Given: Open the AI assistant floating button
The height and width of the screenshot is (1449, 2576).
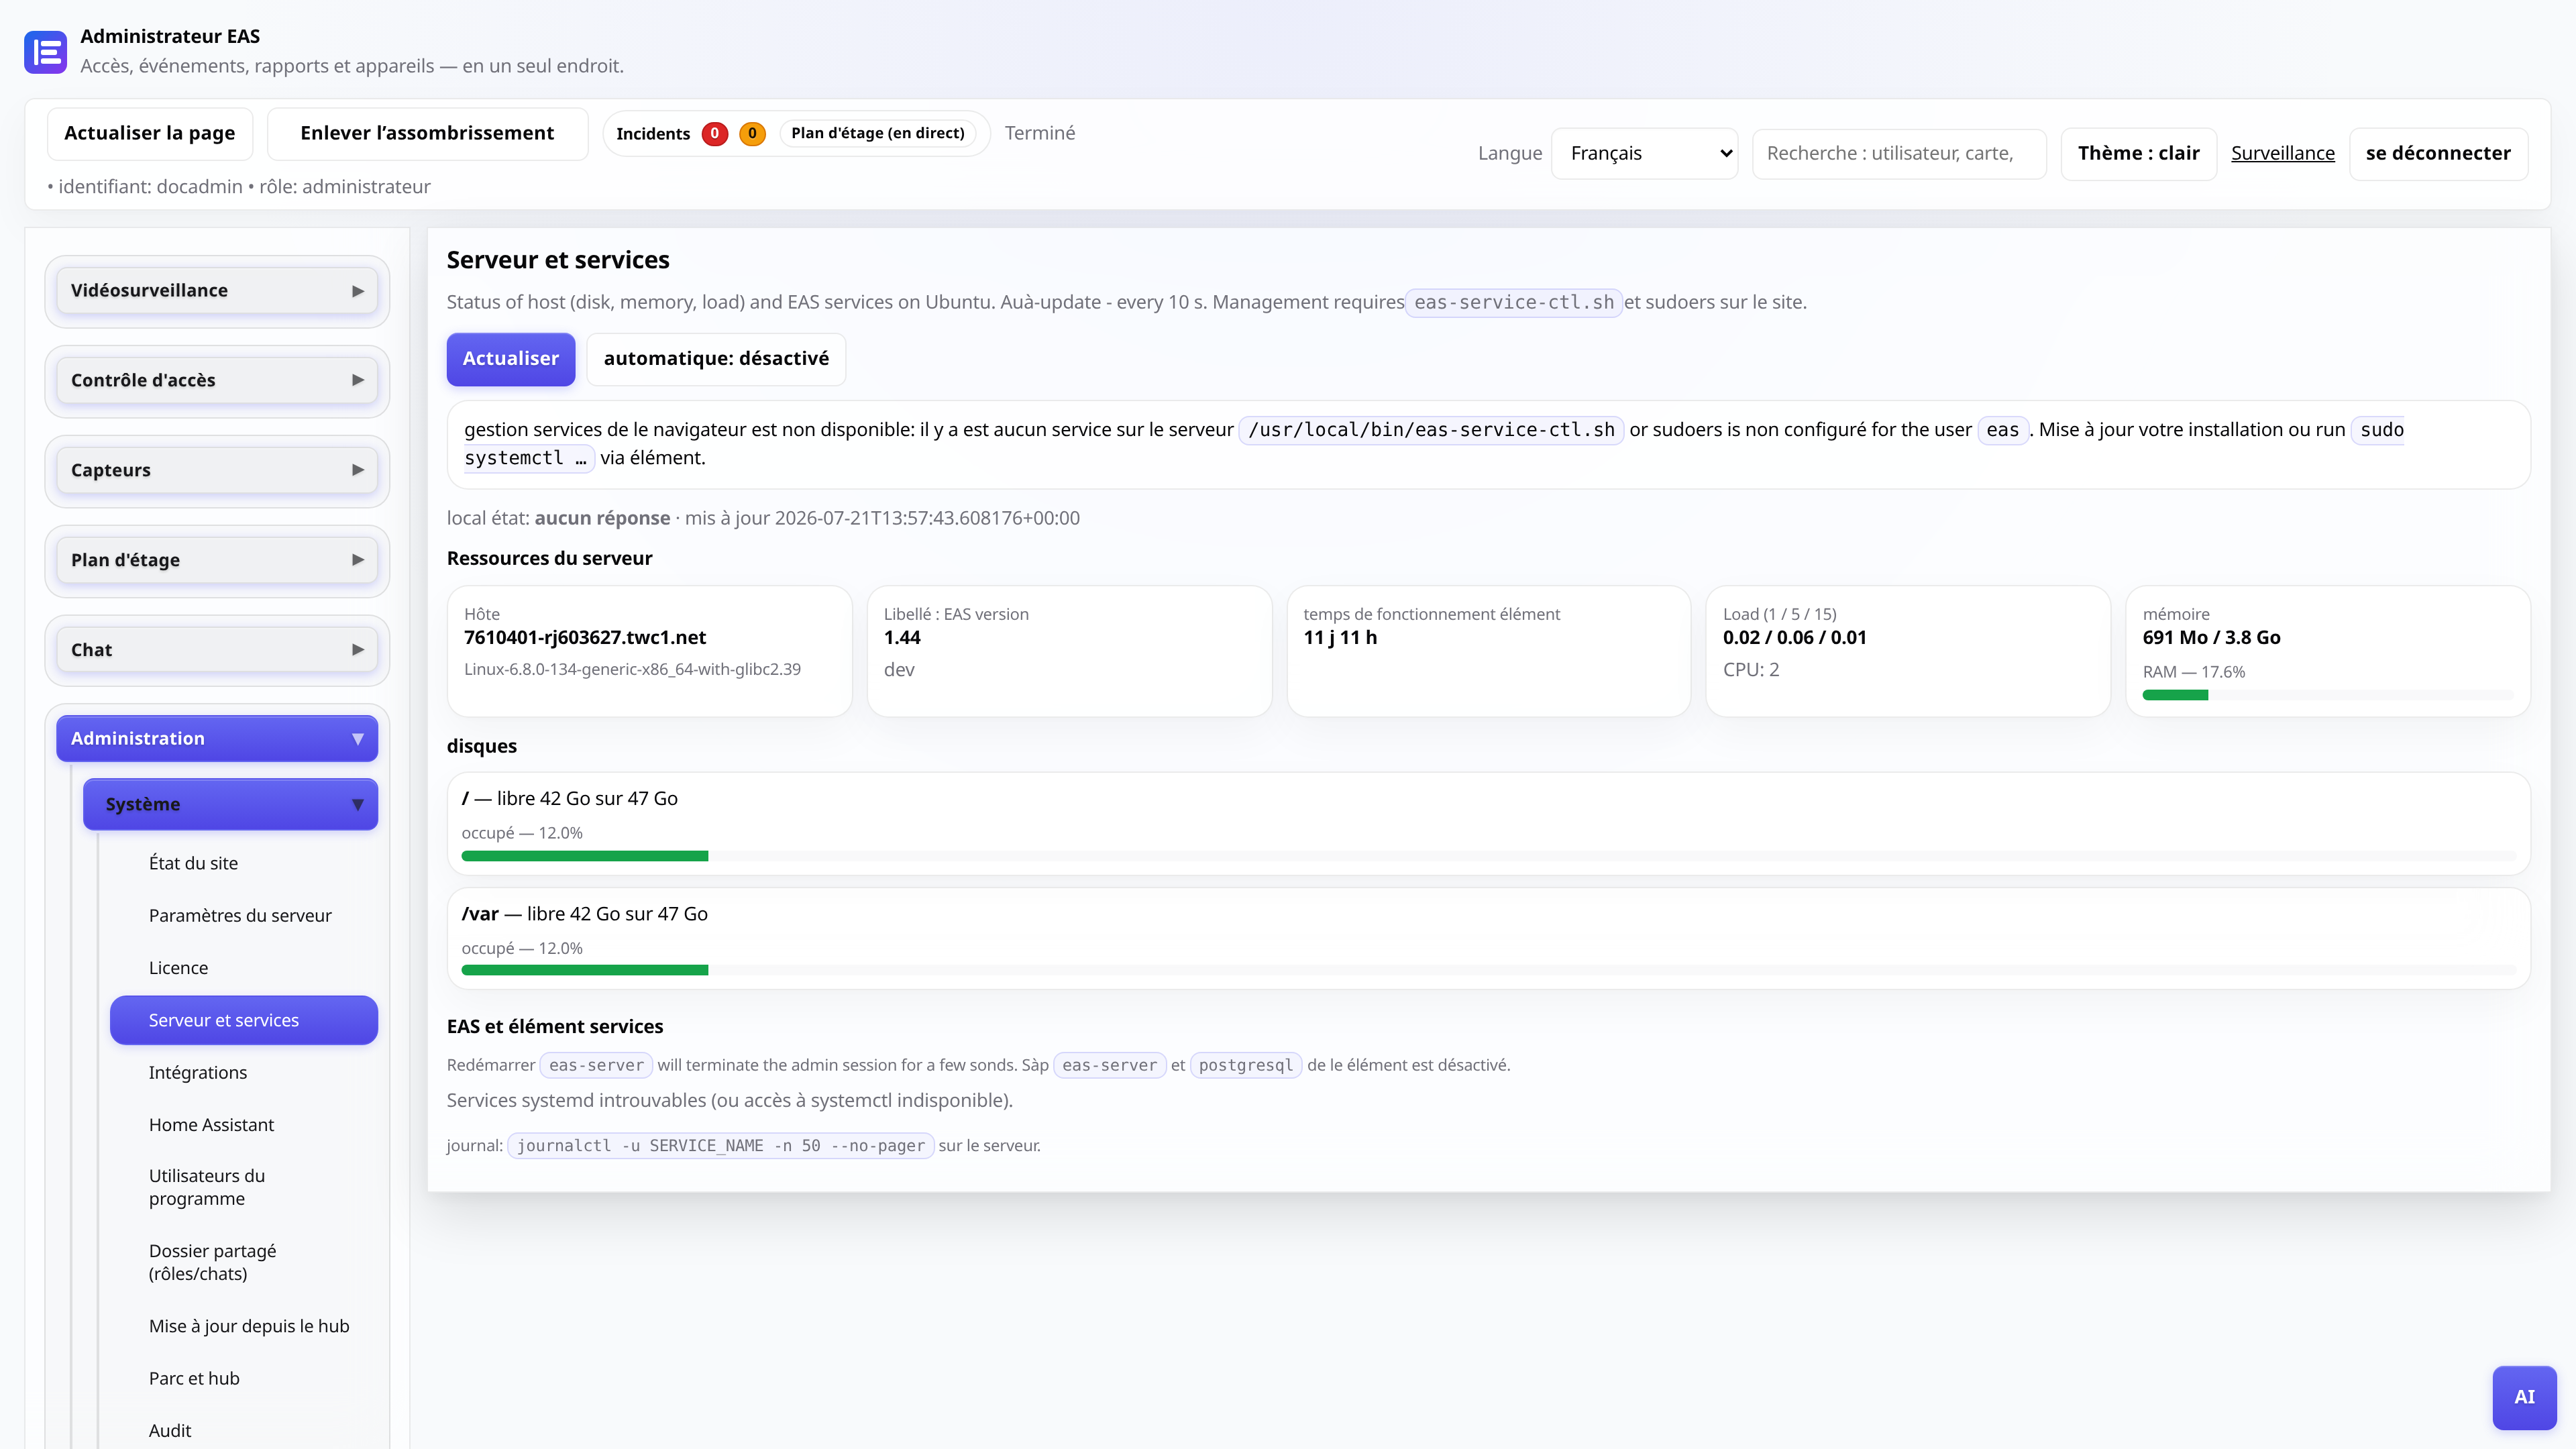Looking at the screenshot, I should click(x=2524, y=1397).
